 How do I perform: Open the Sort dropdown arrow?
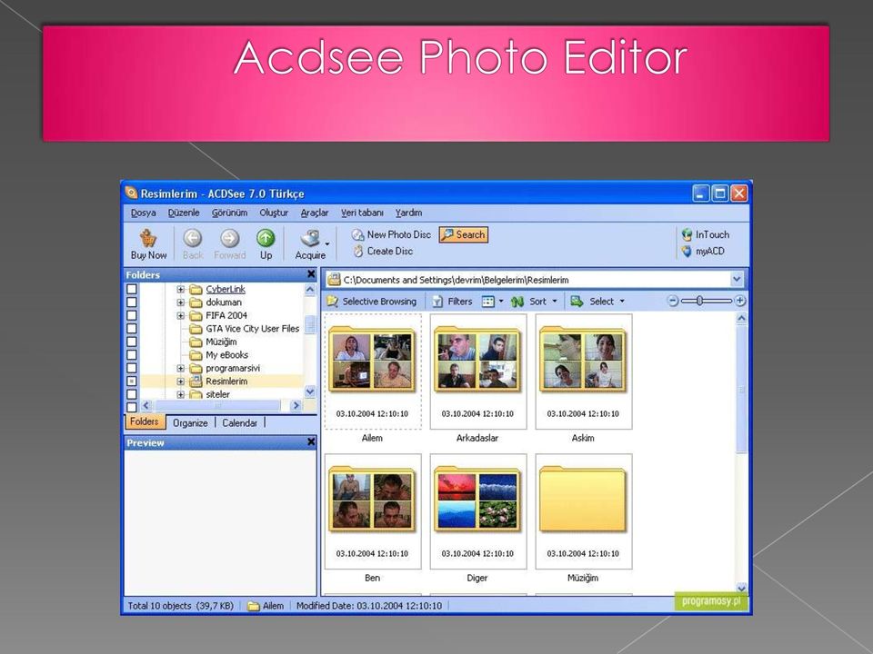(x=555, y=302)
